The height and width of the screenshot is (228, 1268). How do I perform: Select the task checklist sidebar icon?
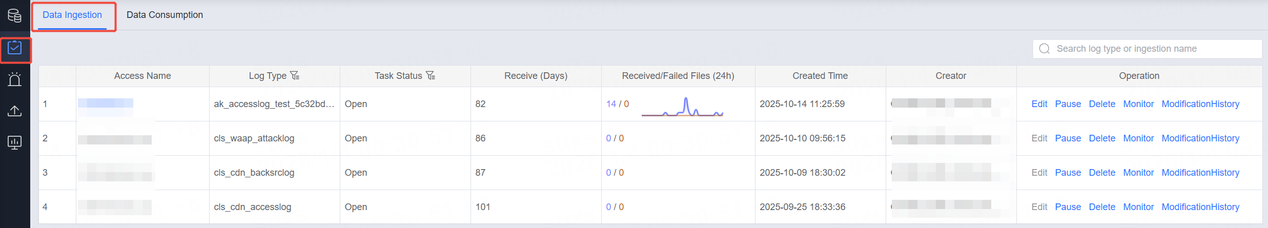point(14,48)
